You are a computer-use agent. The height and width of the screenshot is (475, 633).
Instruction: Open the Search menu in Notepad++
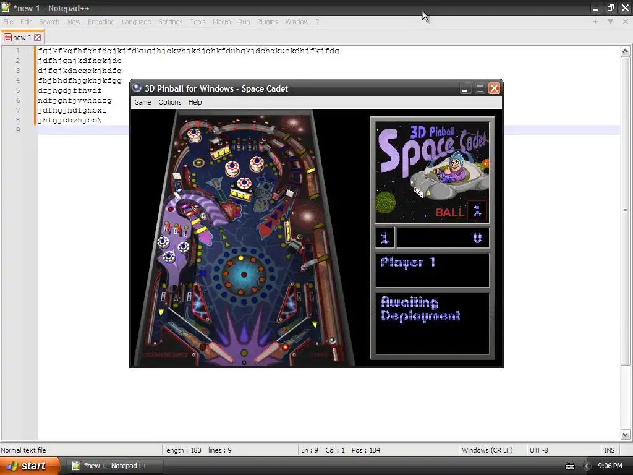tap(49, 22)
